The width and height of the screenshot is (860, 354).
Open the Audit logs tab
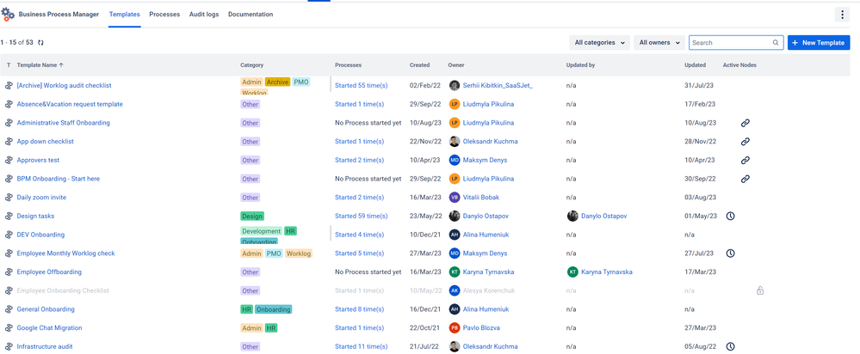204,15
